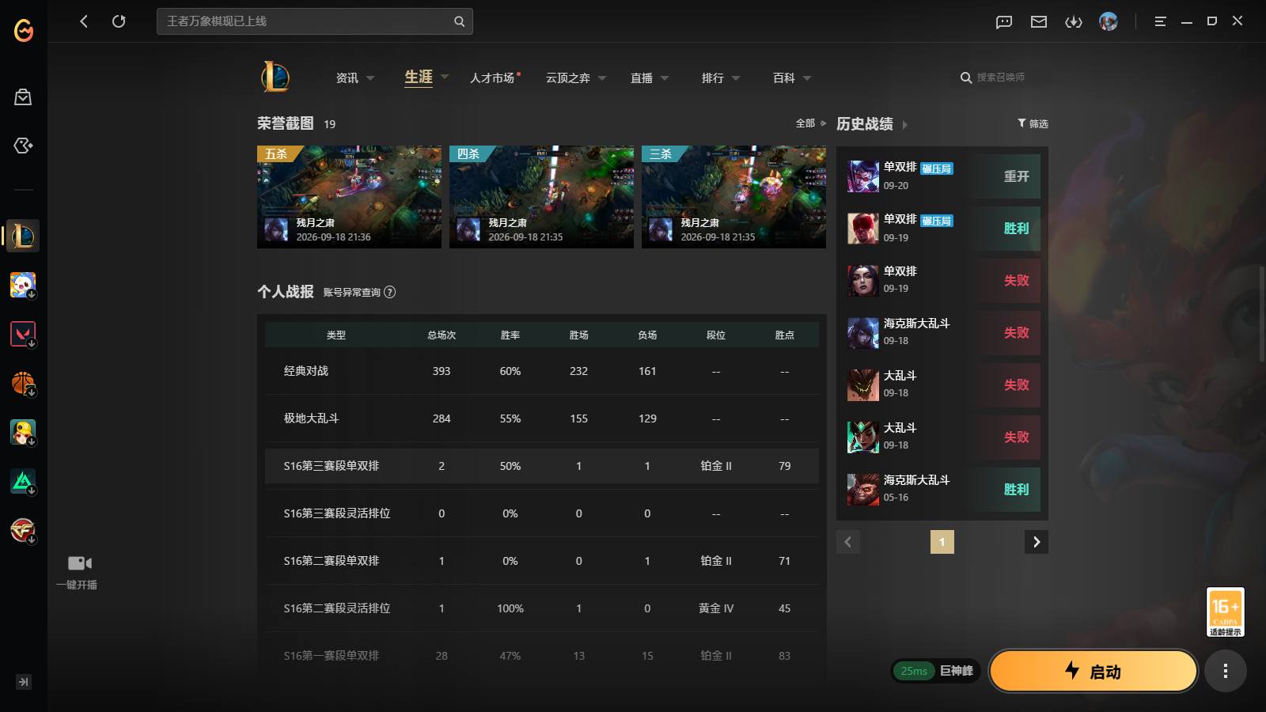Click the 一键开播 camera icon
This screenshot has height=712, width=1266.
[79, 563]
